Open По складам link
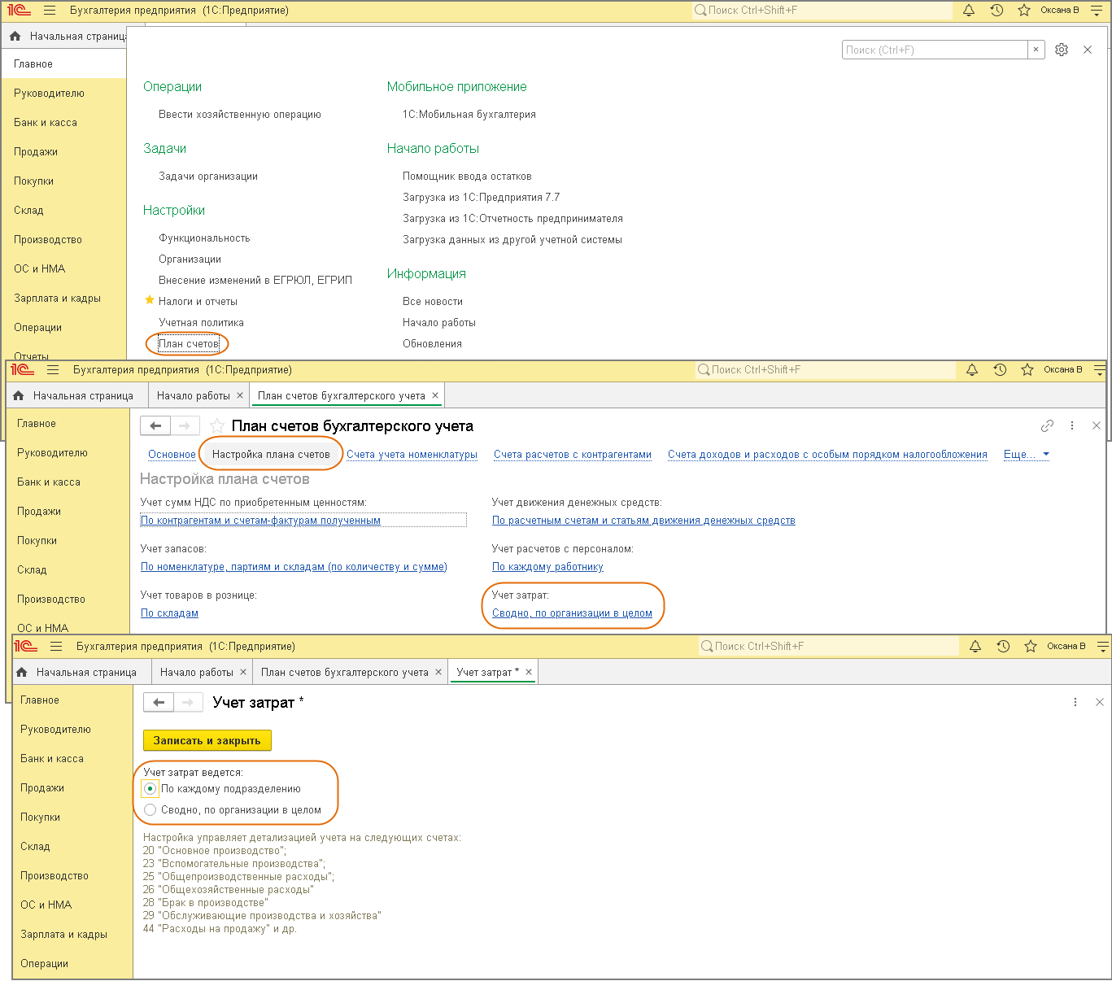This screenshot has height=981, width=1112. click(x=169, y=613)
